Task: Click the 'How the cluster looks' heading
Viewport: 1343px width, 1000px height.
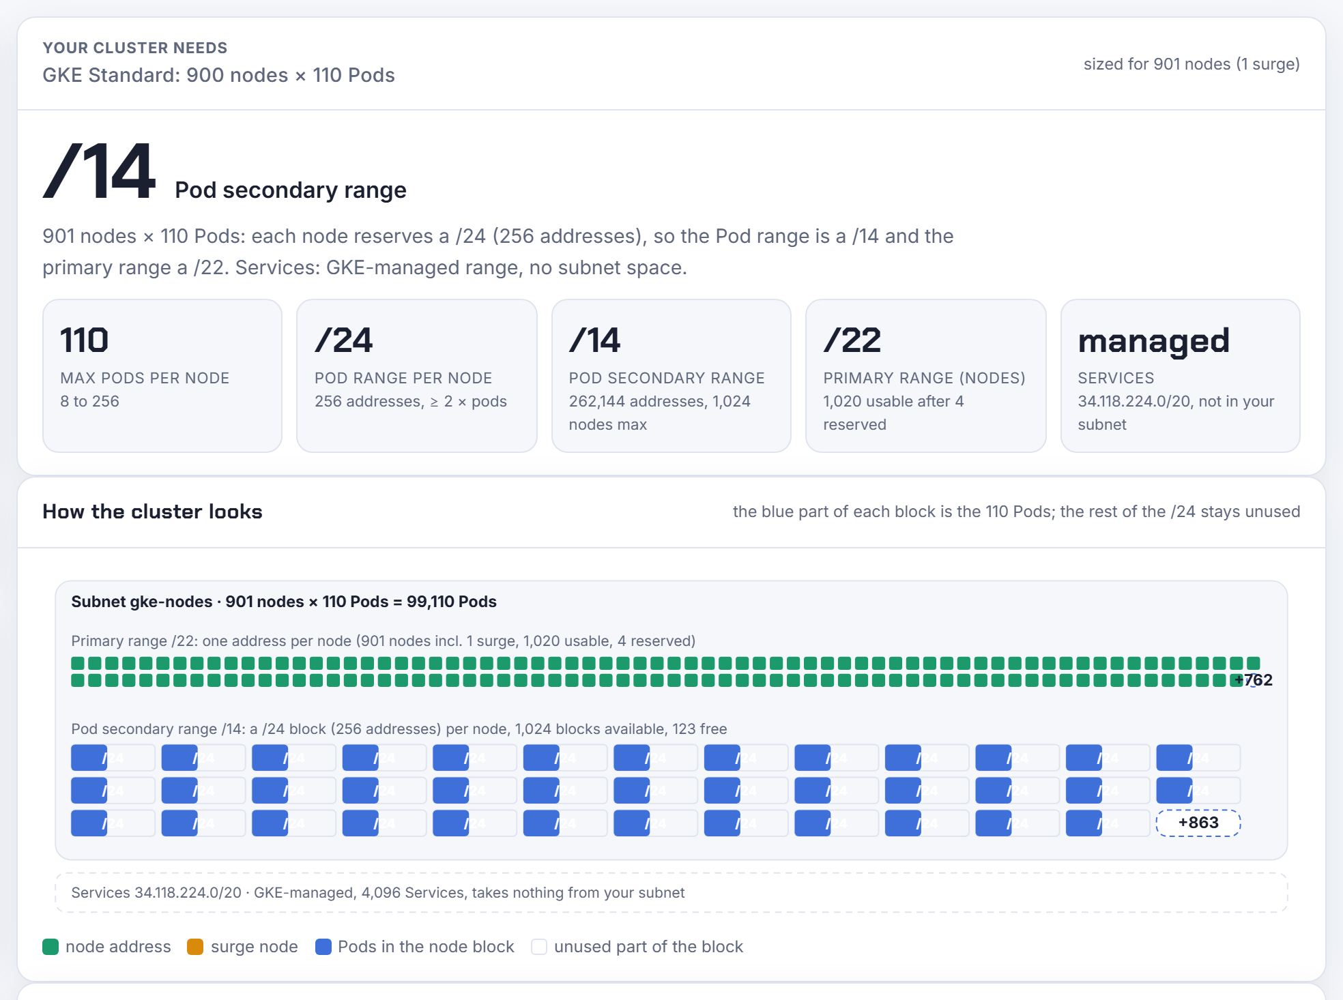Action: [152, 512]
